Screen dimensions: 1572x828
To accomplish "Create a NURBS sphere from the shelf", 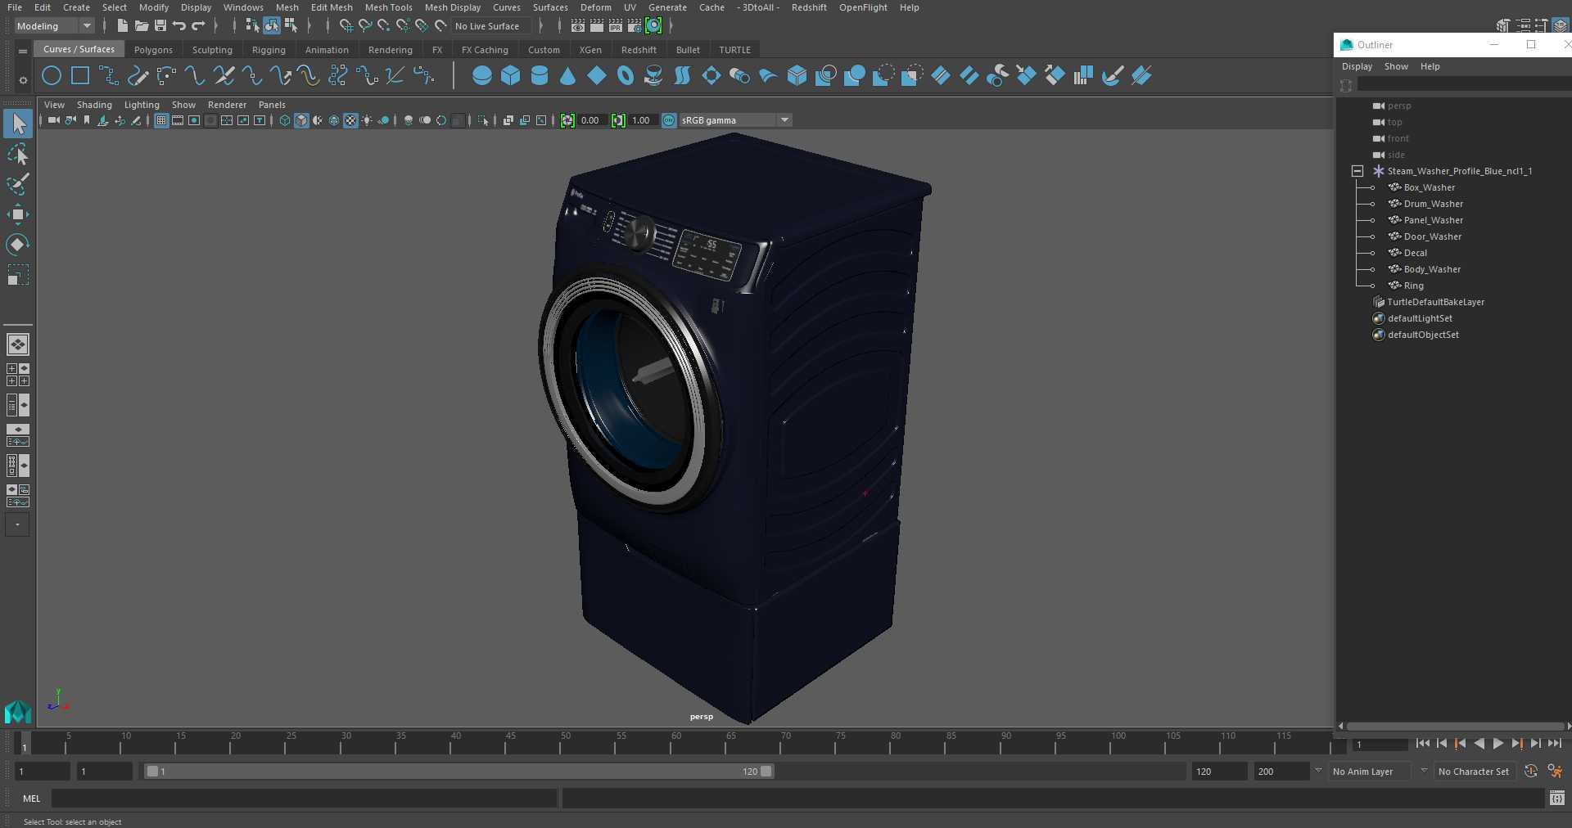I will pos(482,76).
